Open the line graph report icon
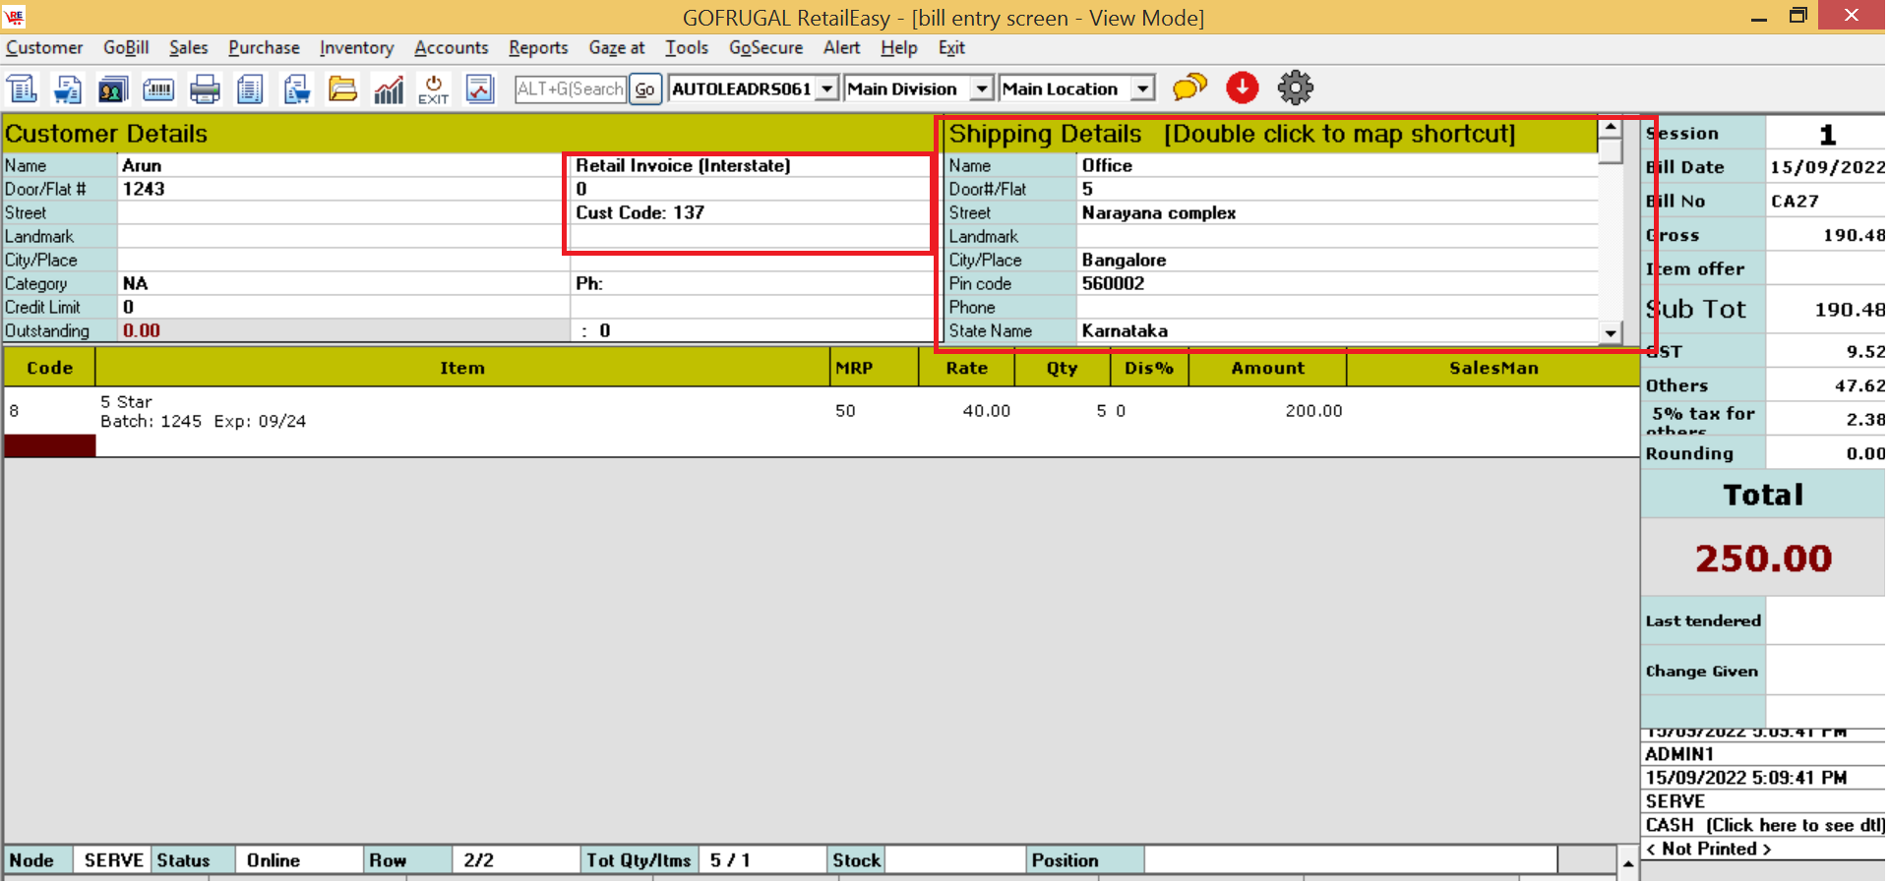Viewport: 1889px width, 883px height. [x=479, y=88]
